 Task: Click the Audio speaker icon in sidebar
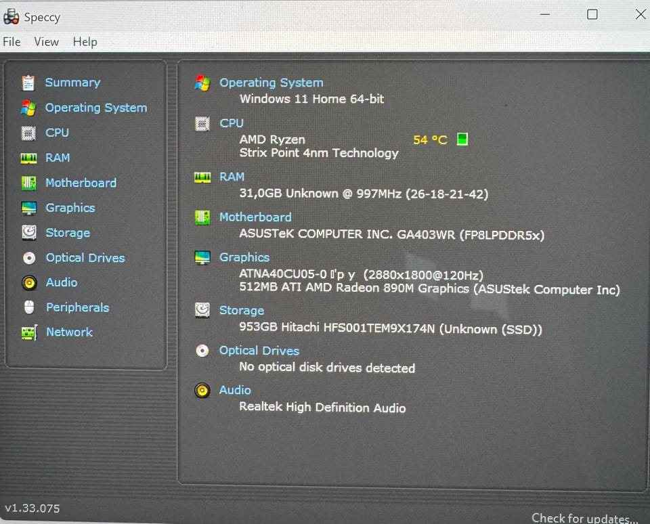[x=29, y=283]
